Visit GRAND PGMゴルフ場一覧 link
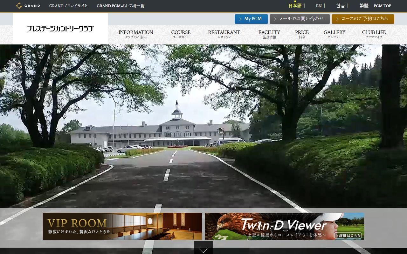 coord(121,6)
